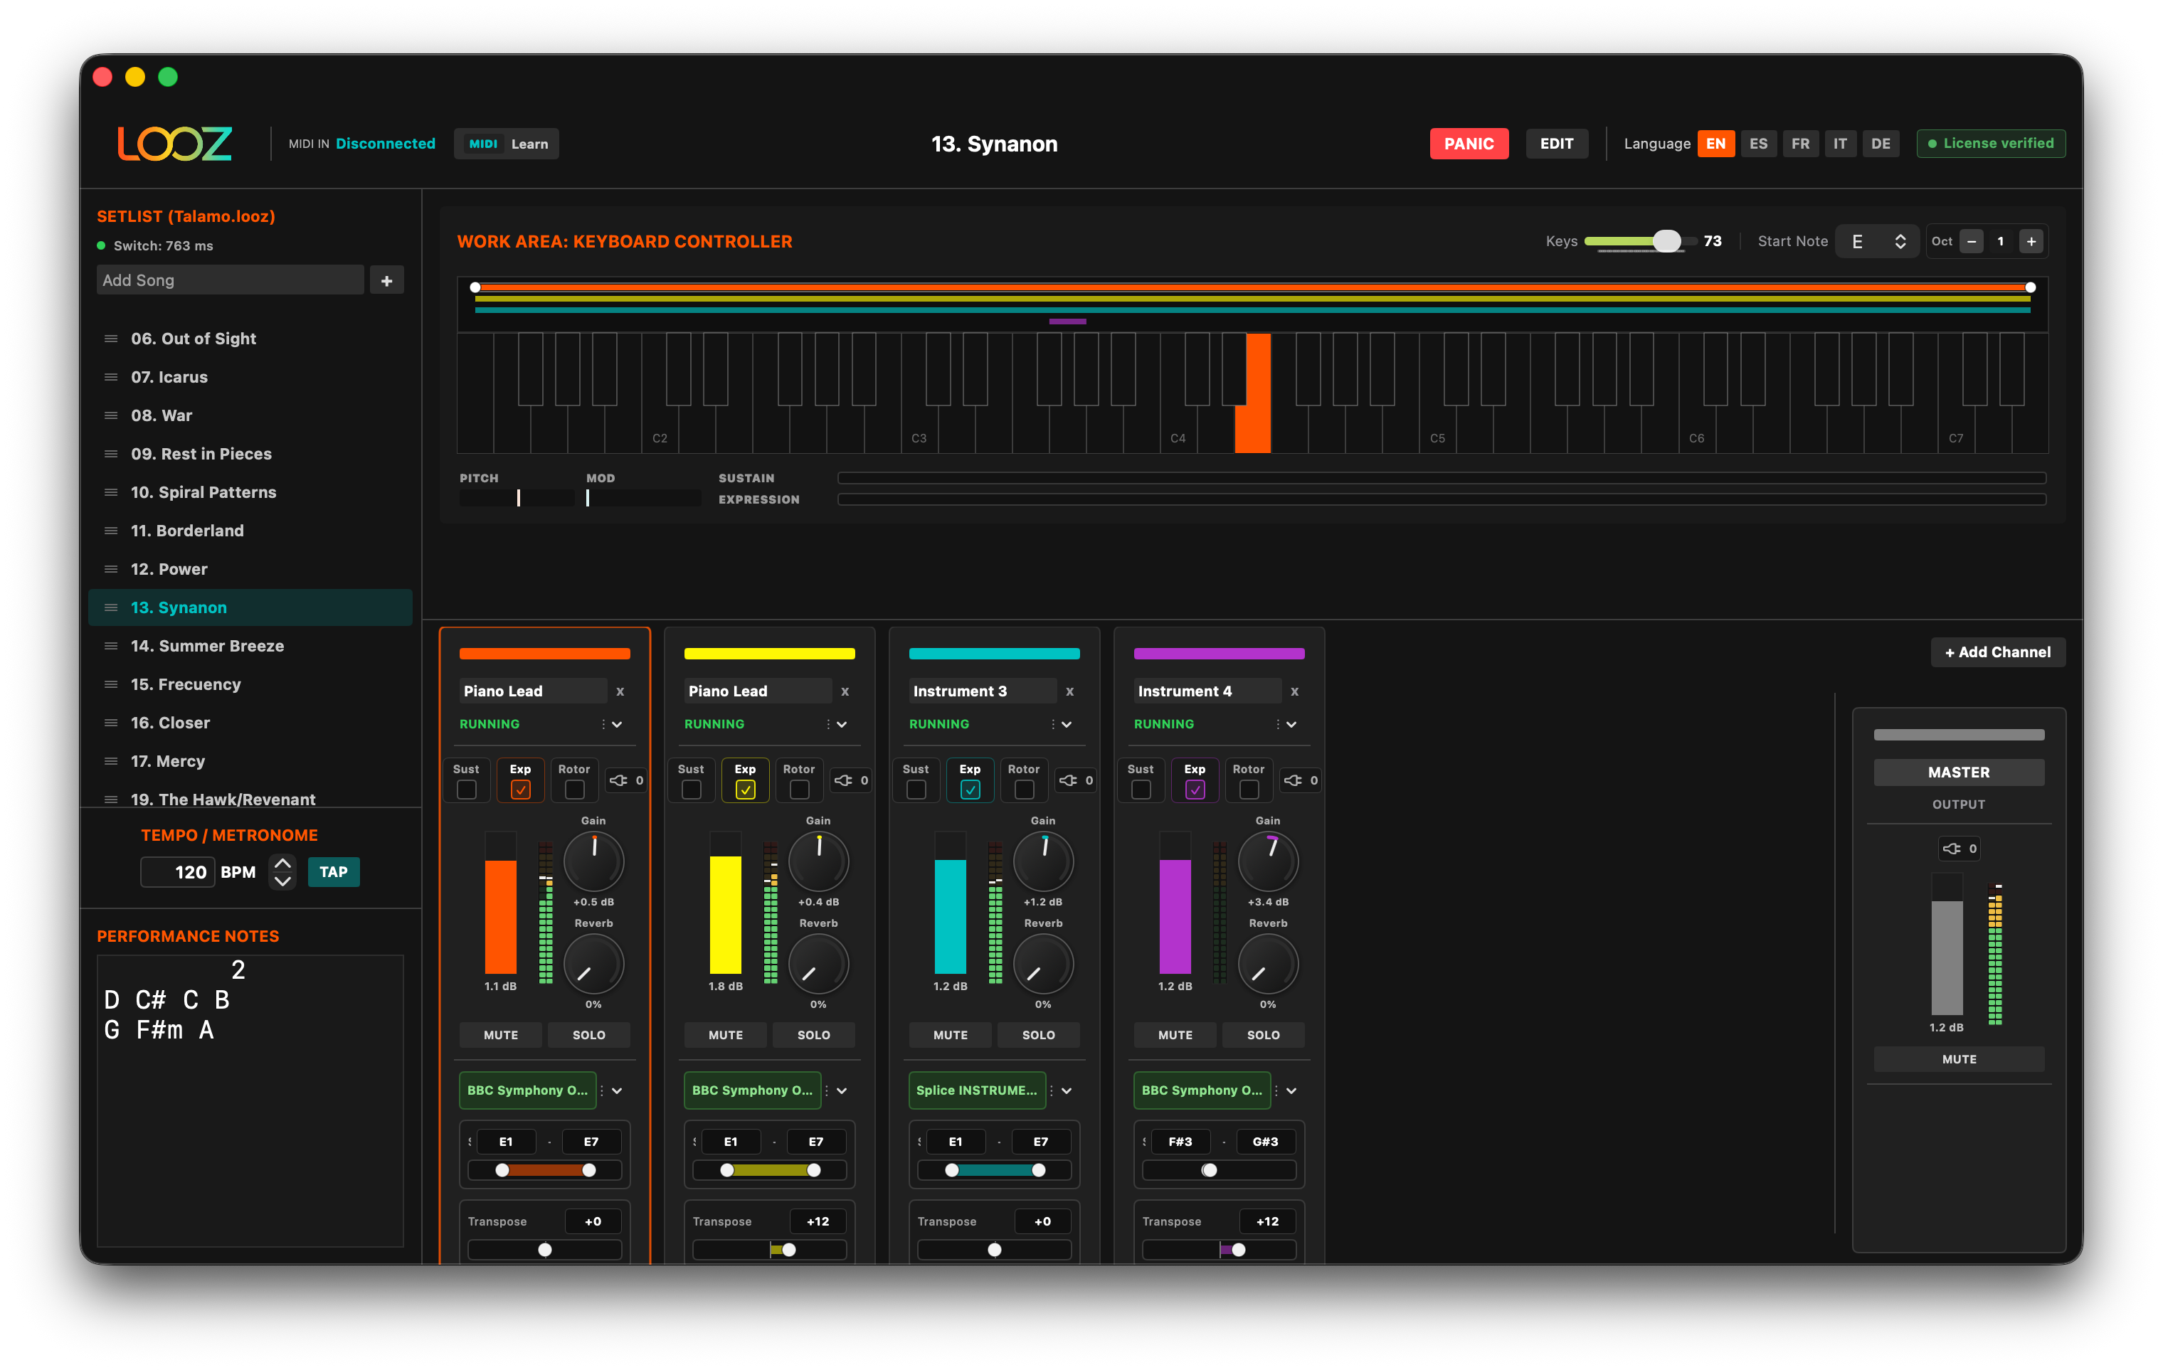2163x1370 pixels.
Task: Remove Instrument 4 channel with x
Action: pos(1294,691)
